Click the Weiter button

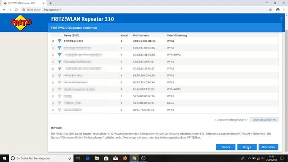[x=247, y=147]
